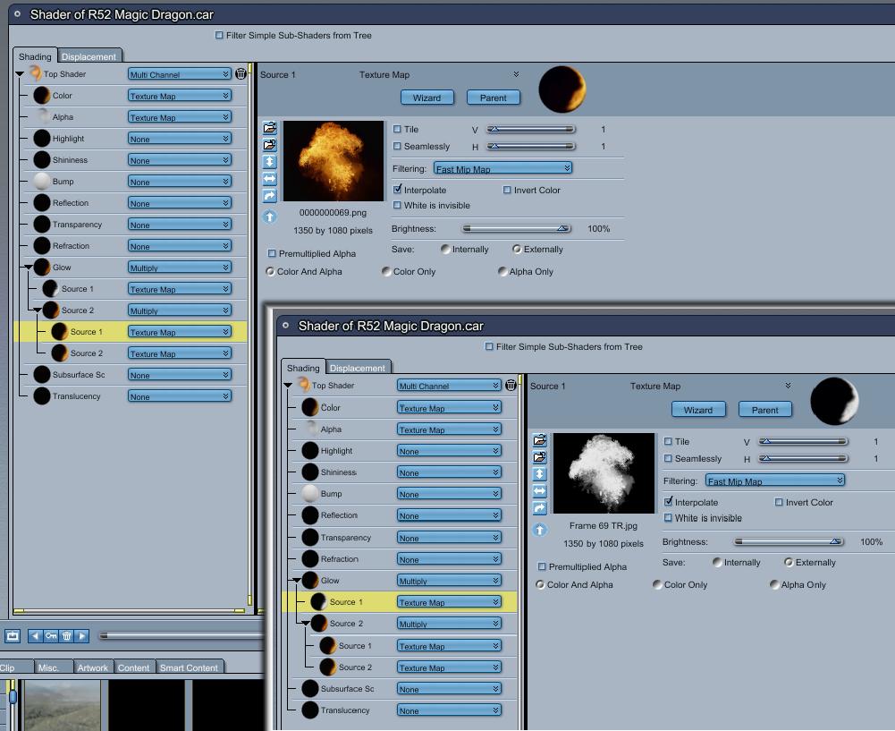Click the key icon in sequencer toolbar
The width and height of the screenshot is (895, 731).
click(x=51, y=635)
